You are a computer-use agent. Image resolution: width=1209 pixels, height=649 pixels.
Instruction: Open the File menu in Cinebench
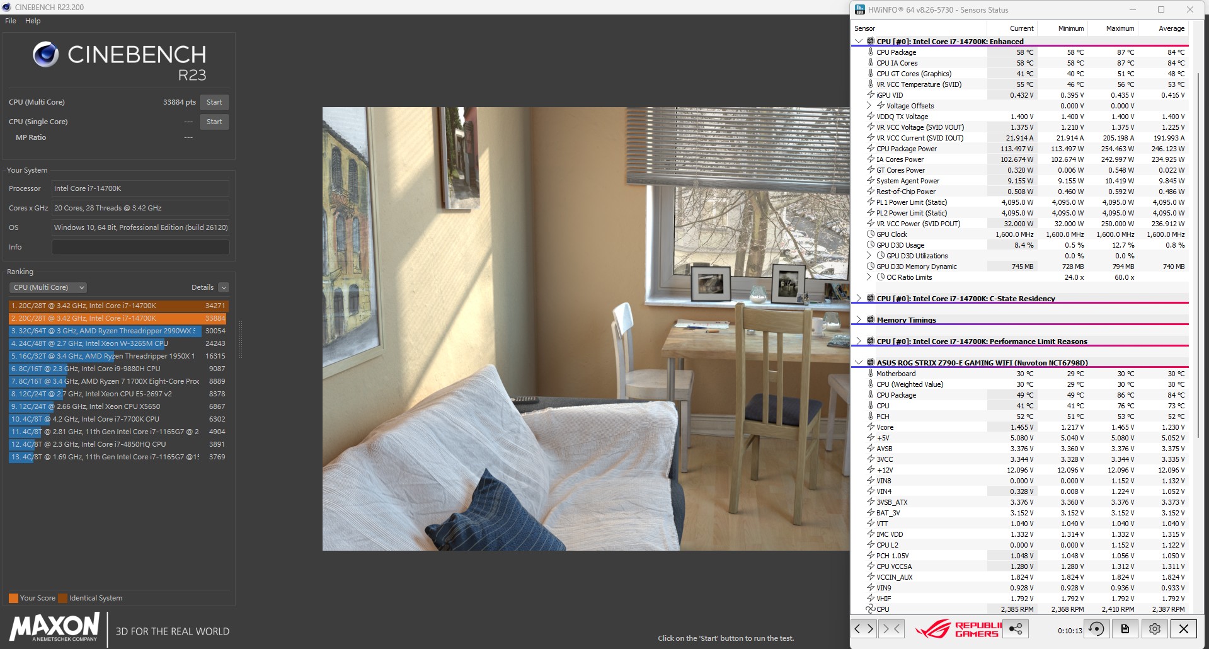(x=11, y=21)
